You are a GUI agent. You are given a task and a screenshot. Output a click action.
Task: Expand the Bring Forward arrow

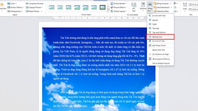click(x=171, y=3)
